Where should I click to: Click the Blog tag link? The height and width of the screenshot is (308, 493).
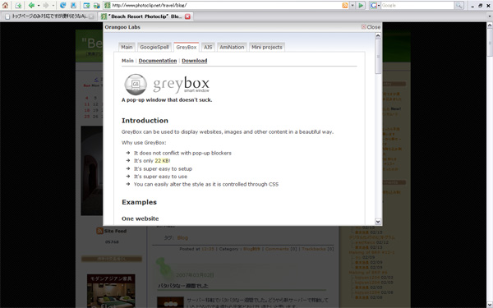[182, 238]
